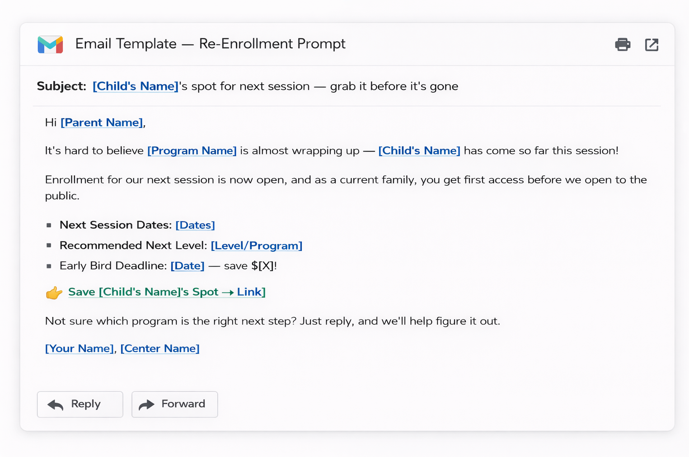Click the Forward button
This screenshot has width=689, height=457.
pyautogui.click(x=174, y=404)
